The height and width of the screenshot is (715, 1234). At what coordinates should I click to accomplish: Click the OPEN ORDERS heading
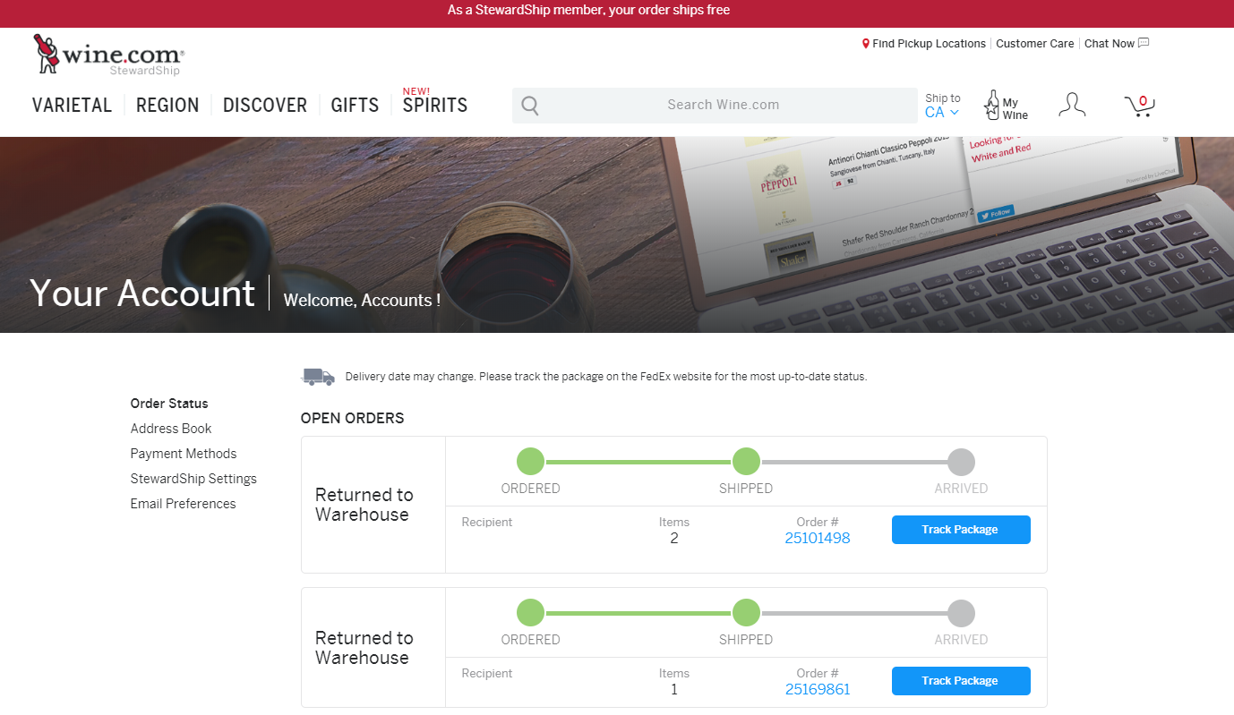click(x=353, y=418)
